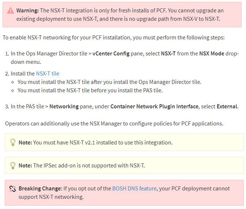The image size is (246, 209).
Task: Click the bold Networking pane name
Action: [64, 107]
